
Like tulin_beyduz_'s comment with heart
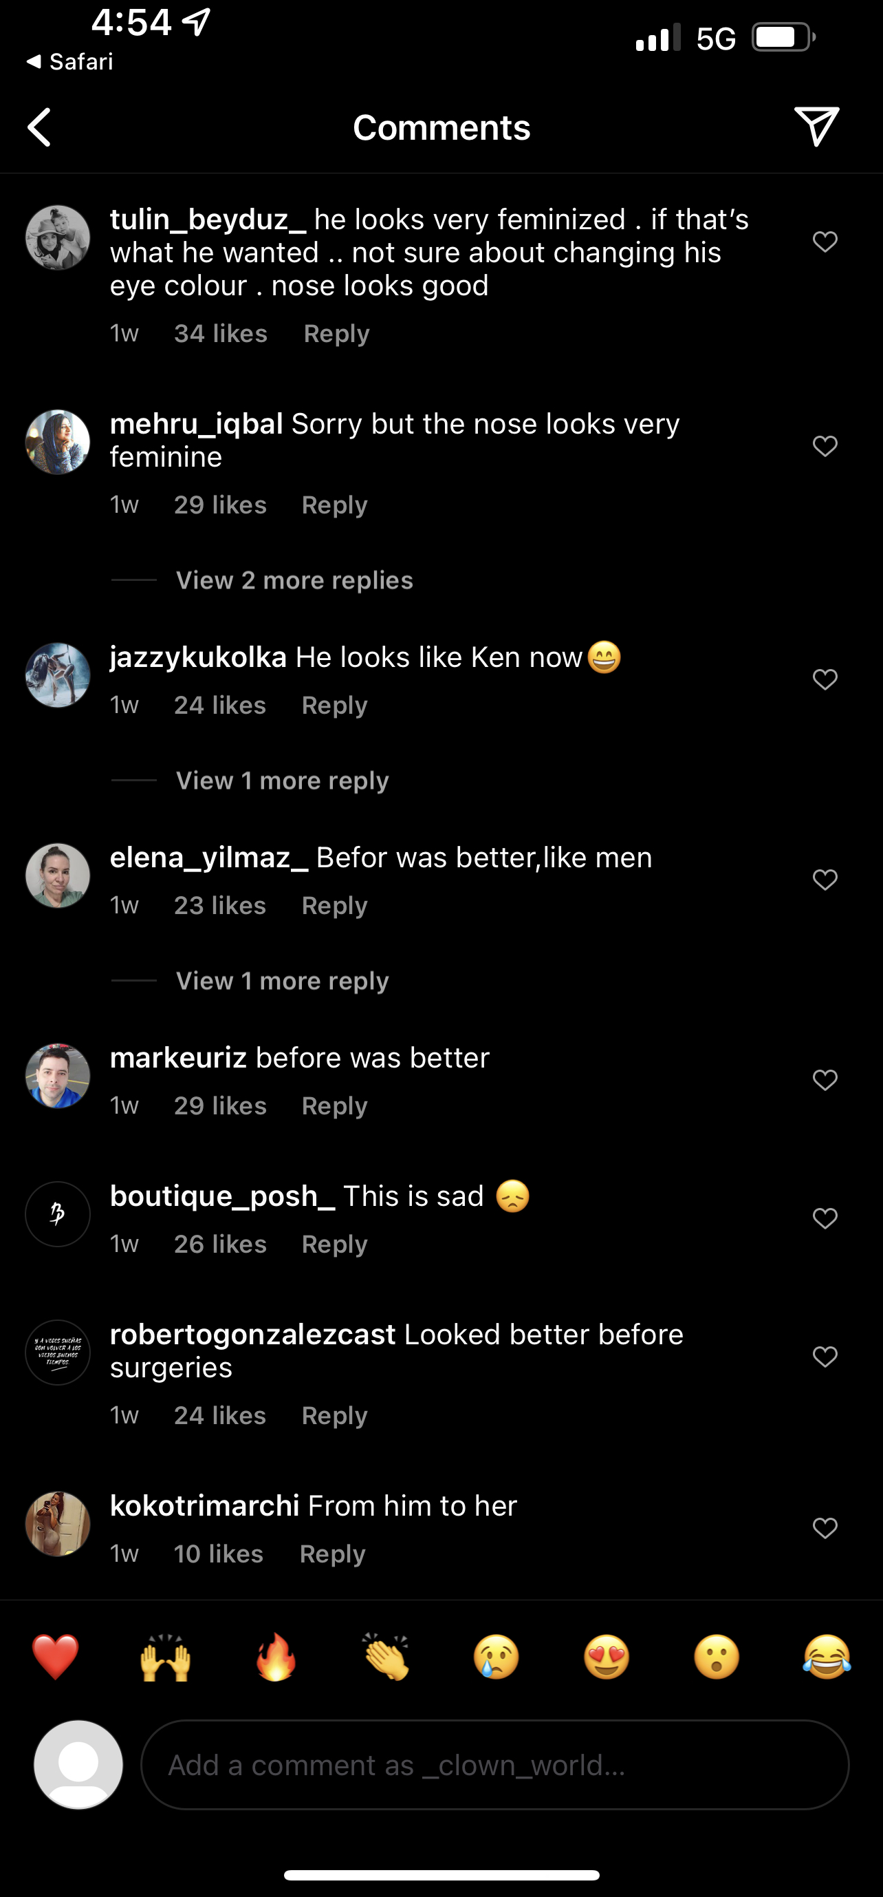tap(825, 241)
